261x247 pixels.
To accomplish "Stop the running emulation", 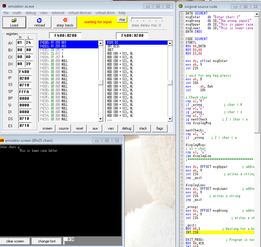I will point(122,20).
